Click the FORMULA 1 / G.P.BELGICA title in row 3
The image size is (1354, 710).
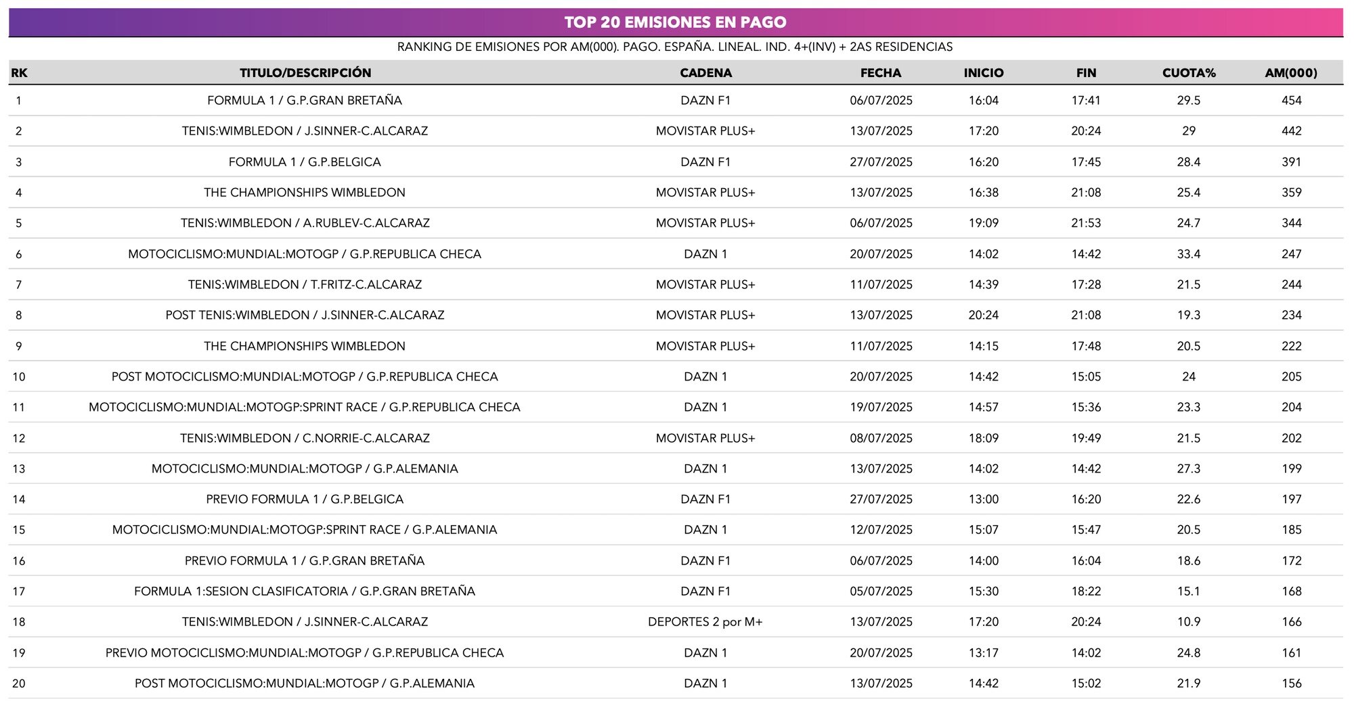pyautogui.click(x=305, y=162)
